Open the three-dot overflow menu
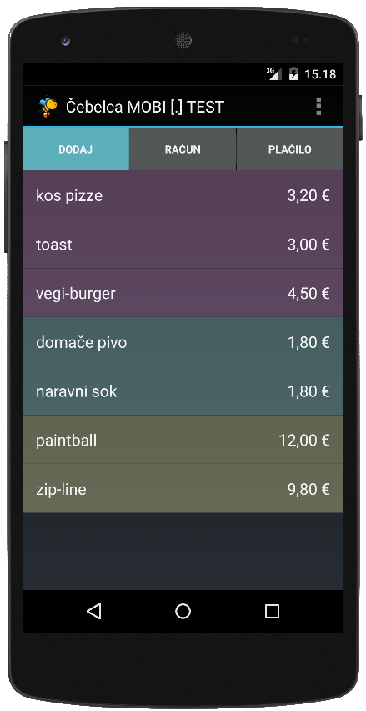Viewport: 366px width, 711px height. tap(318, 106)
